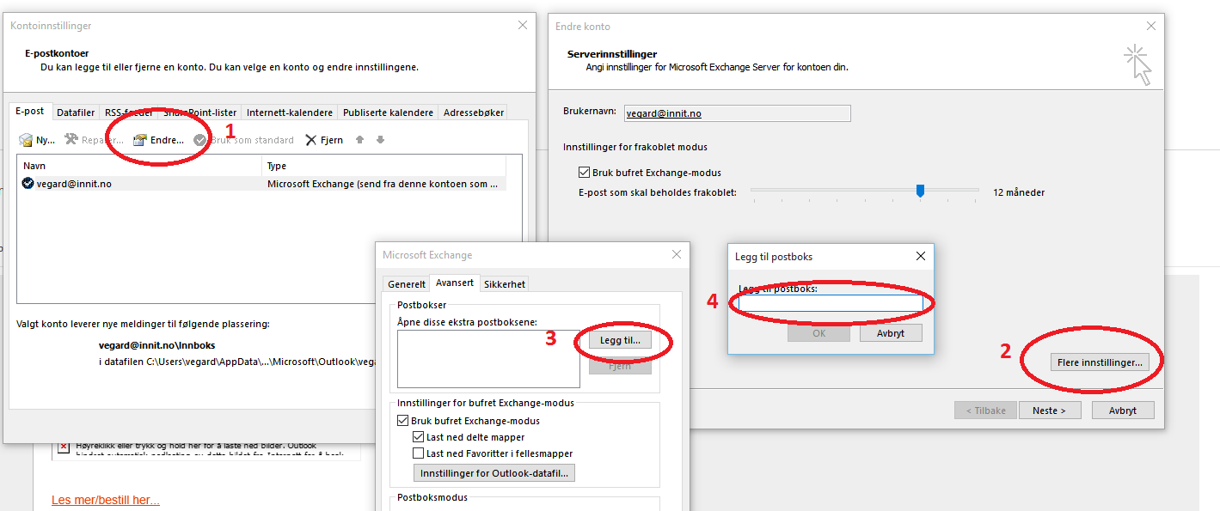
Task: Close the Kontoinnstillinger window
Action: click(523, 26)
